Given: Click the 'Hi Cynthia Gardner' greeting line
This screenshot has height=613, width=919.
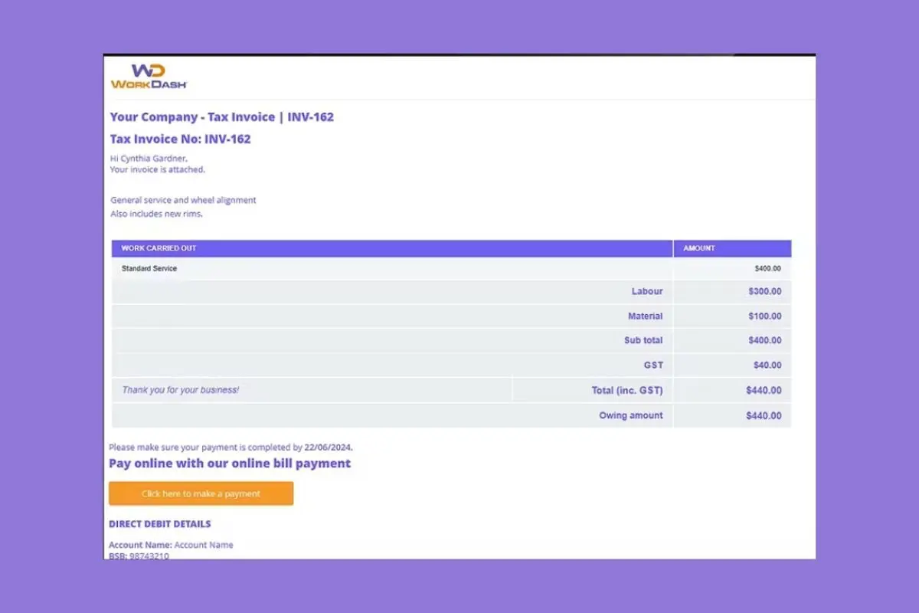Looking at the screenshot, I should [x=149, y=159].
